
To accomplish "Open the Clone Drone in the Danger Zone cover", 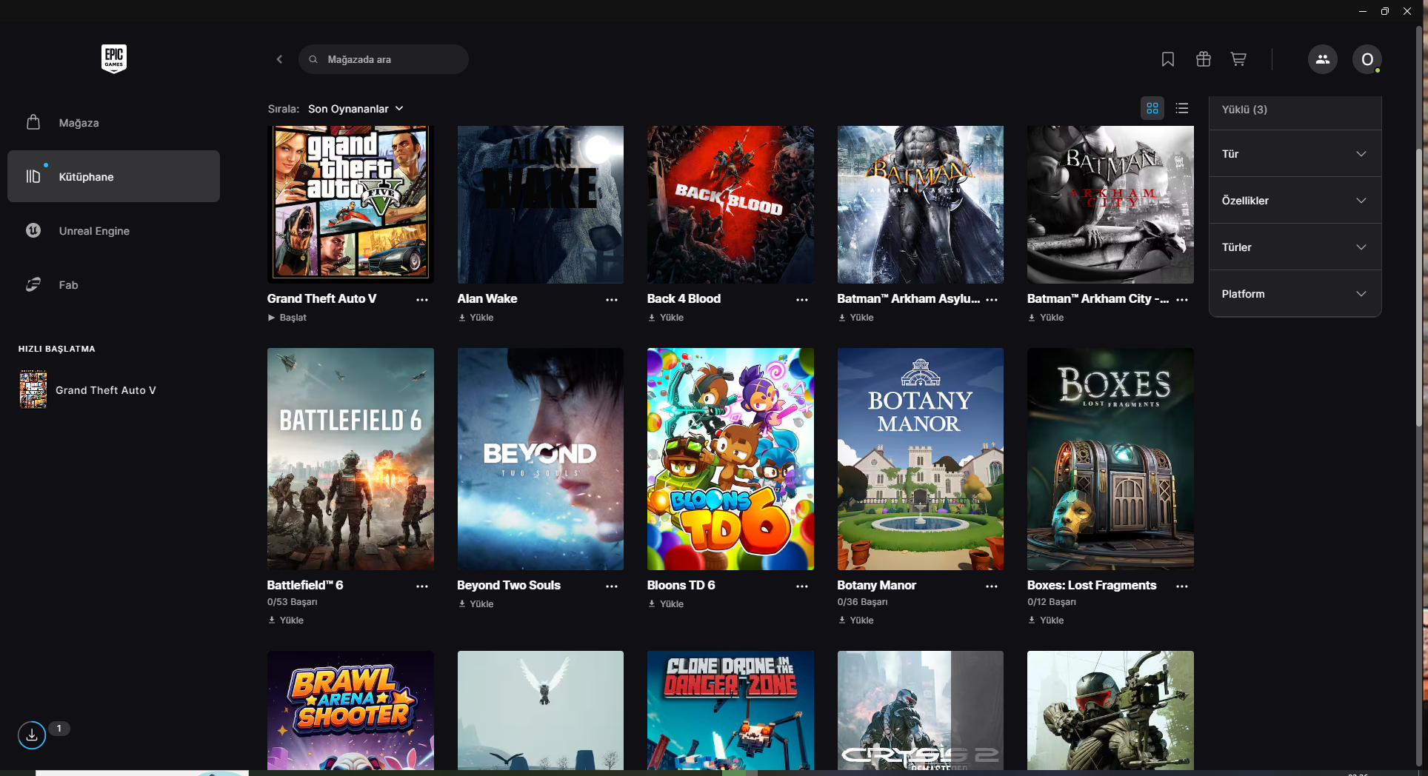I will [x=730, y=711].
